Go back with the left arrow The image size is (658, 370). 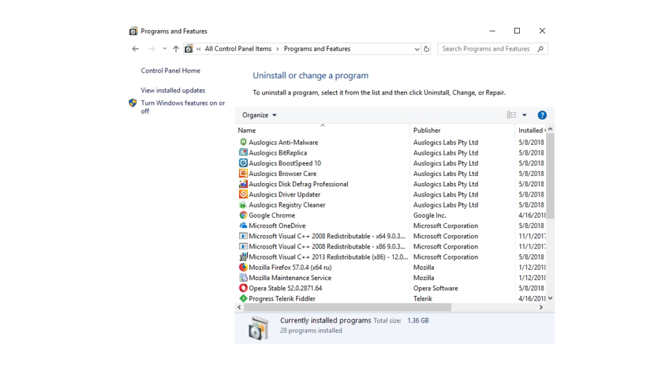pos(135,49)
